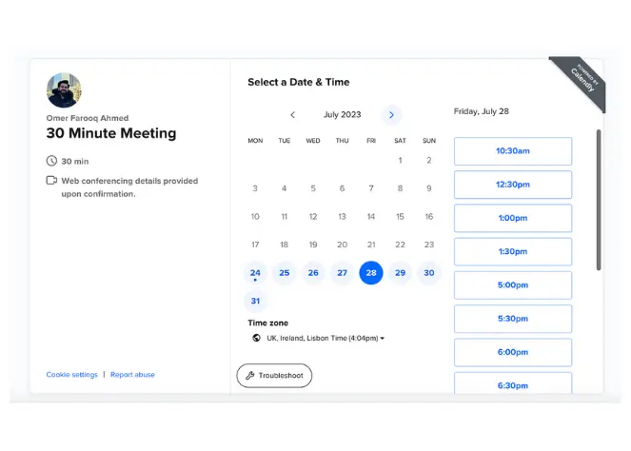Go to the previous month arrow
The width and height of the screenshot is (631, 451).
292,115
